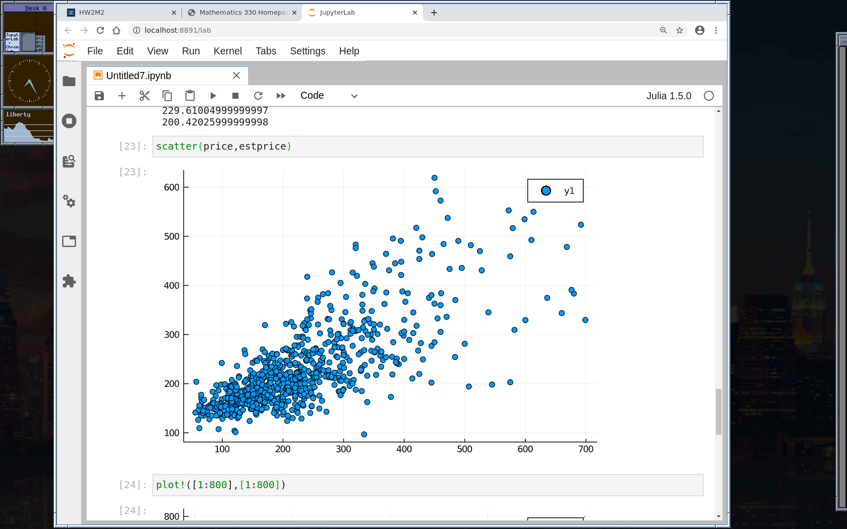The width and height of the screenshot is (847, 529).
Task: Copy the selected cell in the toolbar
Action: point(167,96)
